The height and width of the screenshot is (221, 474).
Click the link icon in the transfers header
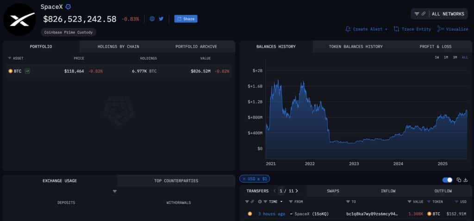tap(251, 202)
